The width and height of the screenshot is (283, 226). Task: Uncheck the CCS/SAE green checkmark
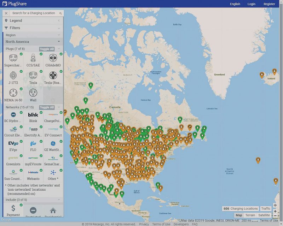click(41, 54)
